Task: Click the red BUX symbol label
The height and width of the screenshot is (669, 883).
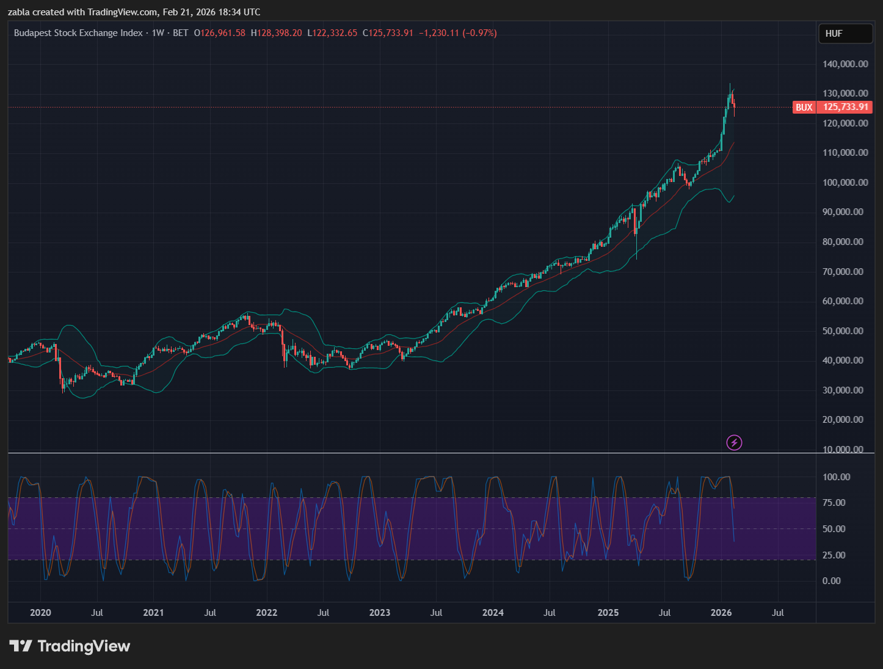Action: (804, 107)
